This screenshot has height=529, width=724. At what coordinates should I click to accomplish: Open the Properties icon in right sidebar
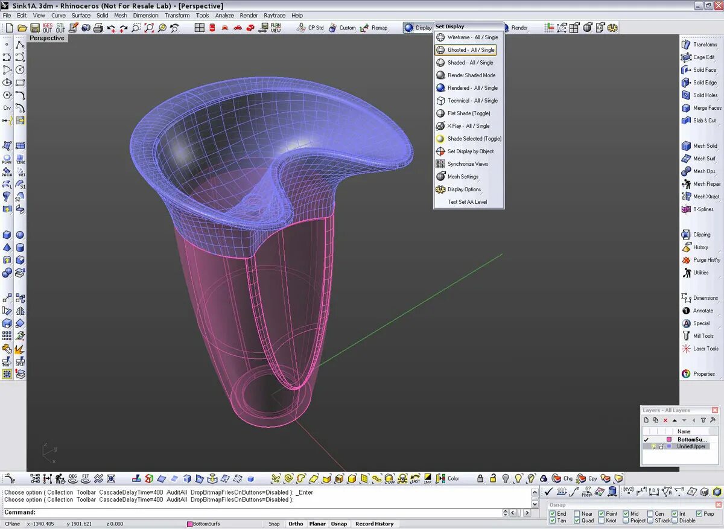pyautogui.click(x=686, y=374)
